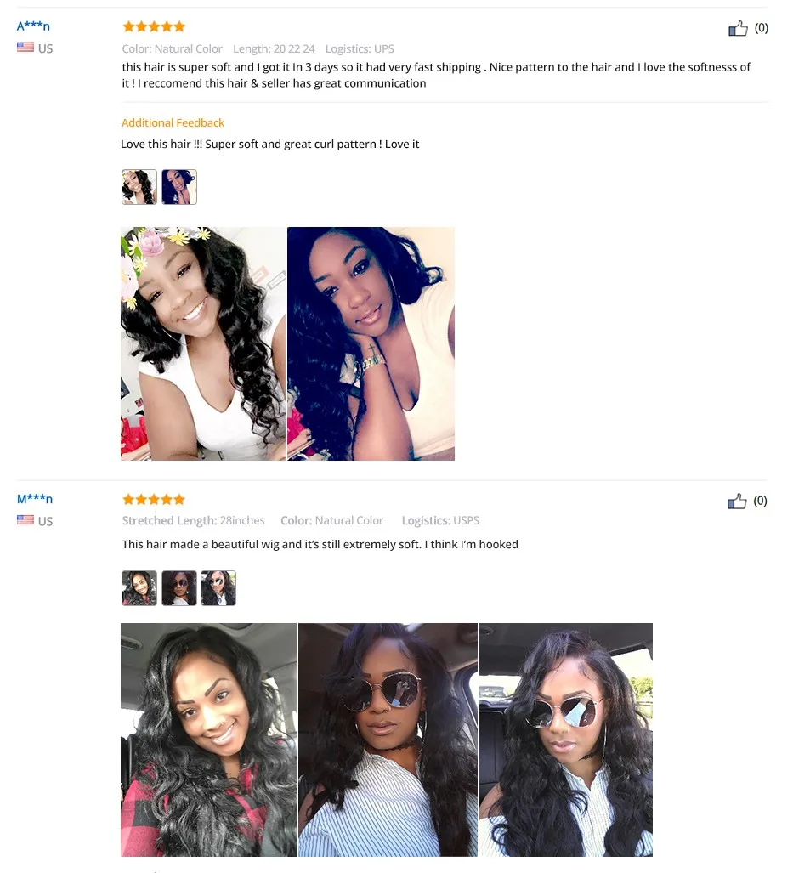
Task: Click helpful count (0) on A***n's review
Action: pos(761,28)
